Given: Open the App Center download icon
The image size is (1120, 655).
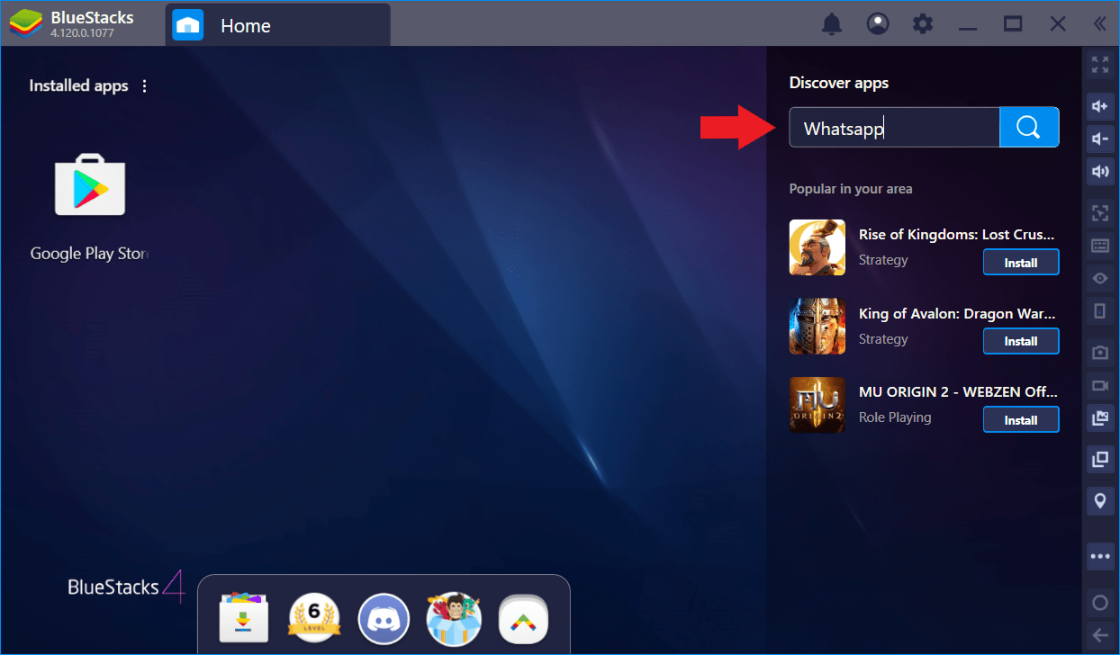Looking at the screenshot, I should 245,619.
